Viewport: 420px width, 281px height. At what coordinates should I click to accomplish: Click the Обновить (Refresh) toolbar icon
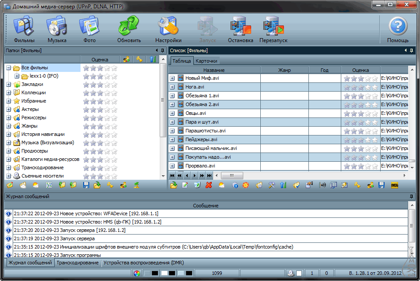[x=129, y=29]
